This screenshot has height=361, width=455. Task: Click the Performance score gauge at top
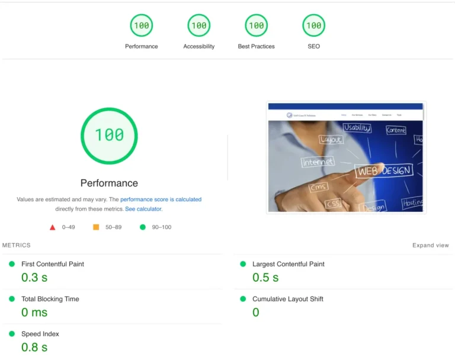pos(142,25)
